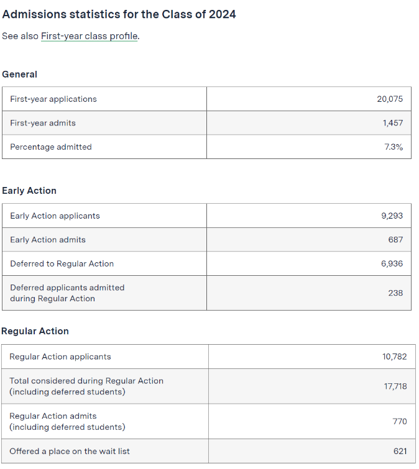Select the 1,457 admits value

tap(393, 123)
